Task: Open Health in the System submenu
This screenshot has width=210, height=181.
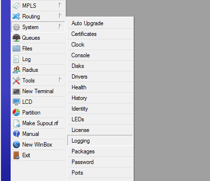Action: 100,87
